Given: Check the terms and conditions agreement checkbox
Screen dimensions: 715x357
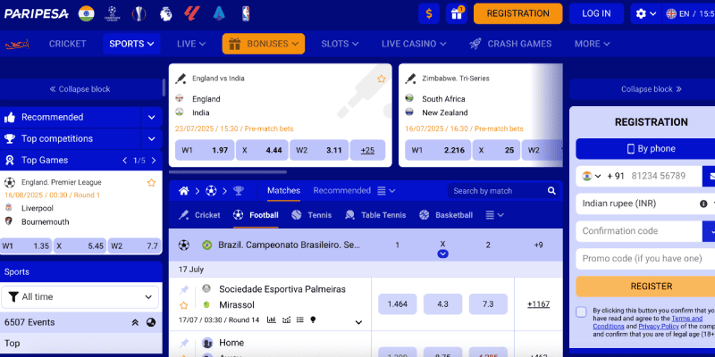Looking at the screenshot, I should [x=581, y=311].
